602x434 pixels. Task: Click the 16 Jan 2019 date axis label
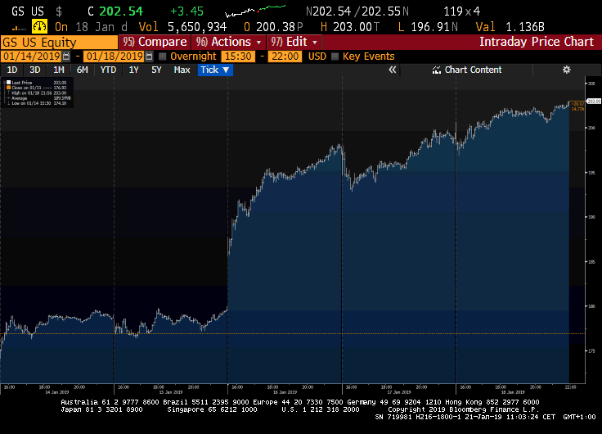tap(285, 392)
